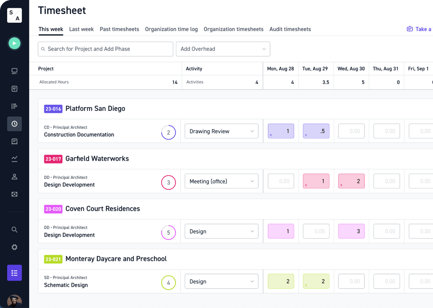Open the Drawing Review activity dropdown
433x308 pixels.
[x=221, y=131]
